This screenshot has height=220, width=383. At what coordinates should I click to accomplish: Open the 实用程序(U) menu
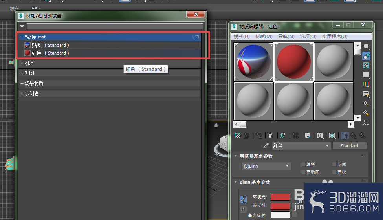pyautogui.click(x=335, y=37)
